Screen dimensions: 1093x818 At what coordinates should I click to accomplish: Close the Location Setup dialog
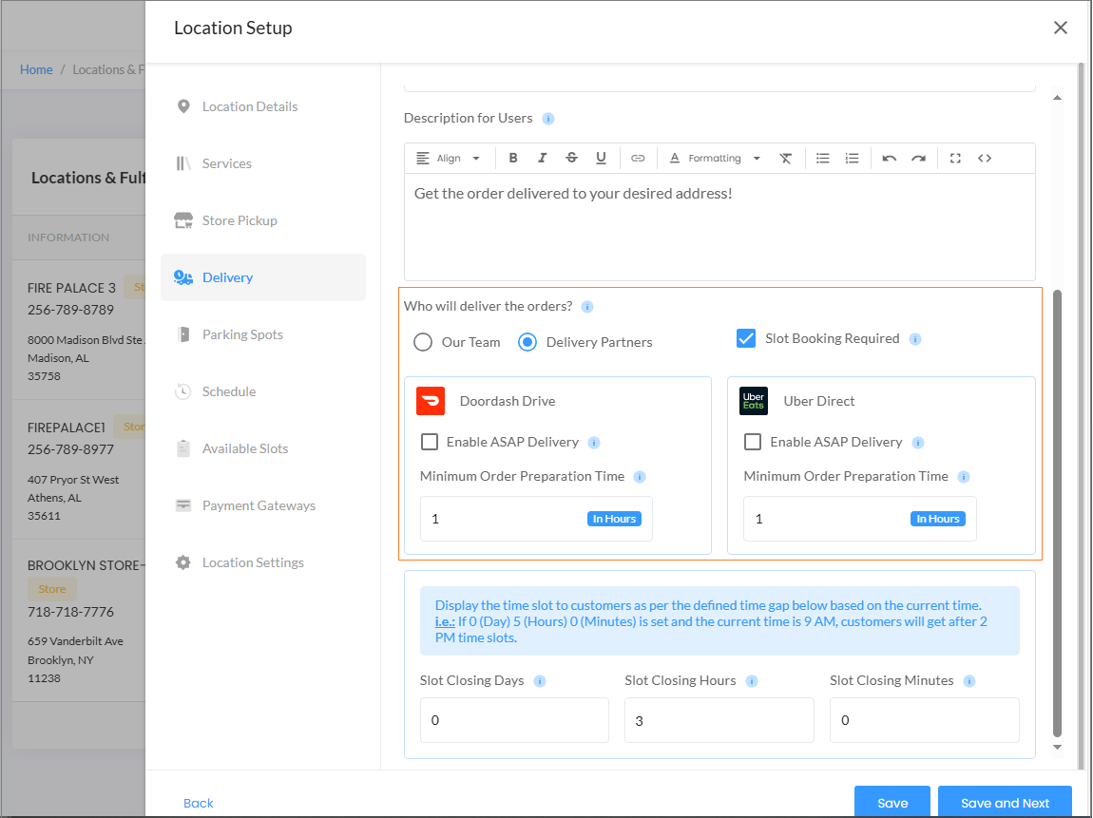[x=1061, y=28]
